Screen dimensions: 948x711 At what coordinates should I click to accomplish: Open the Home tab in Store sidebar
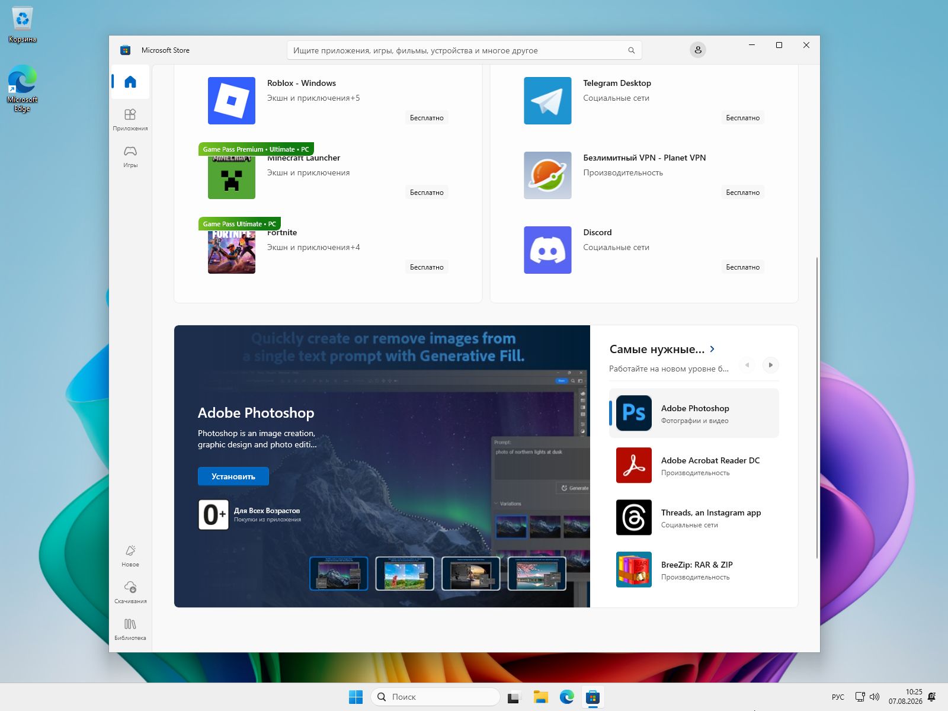pyautogui.click(x=130, y=82)
